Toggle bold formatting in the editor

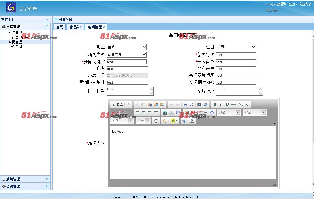pos(215,105)
